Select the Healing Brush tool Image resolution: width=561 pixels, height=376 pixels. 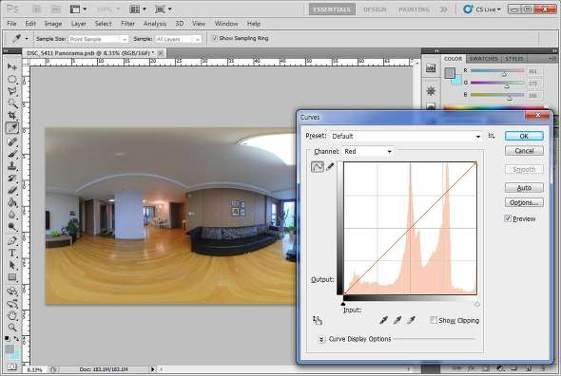[11, 141]
